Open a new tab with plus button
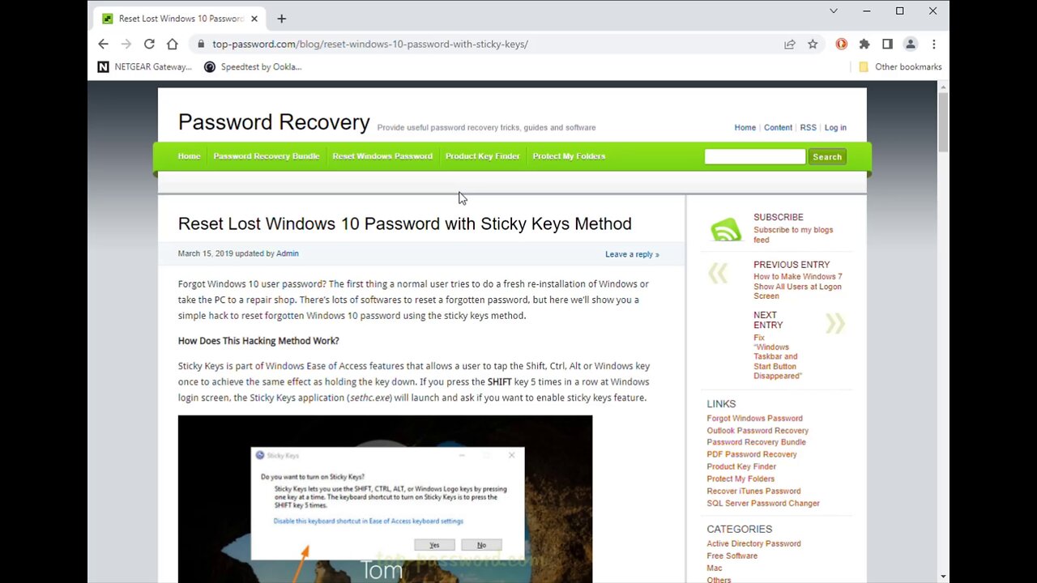This screenshot has height=583, width=1037. pos(281,19)
